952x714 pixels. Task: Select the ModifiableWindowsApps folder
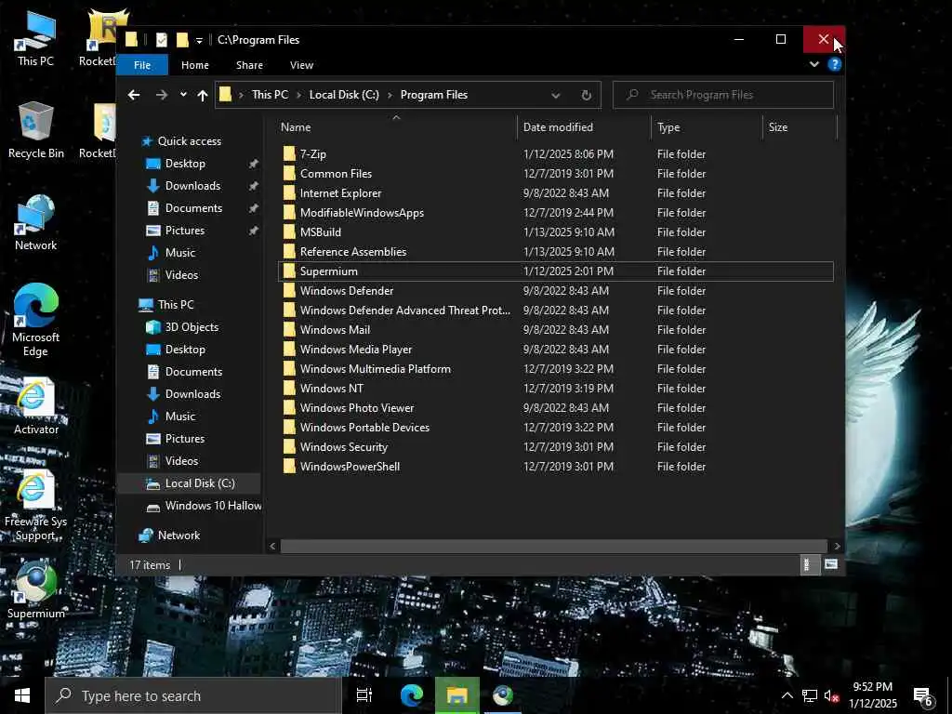coord(556,213)
